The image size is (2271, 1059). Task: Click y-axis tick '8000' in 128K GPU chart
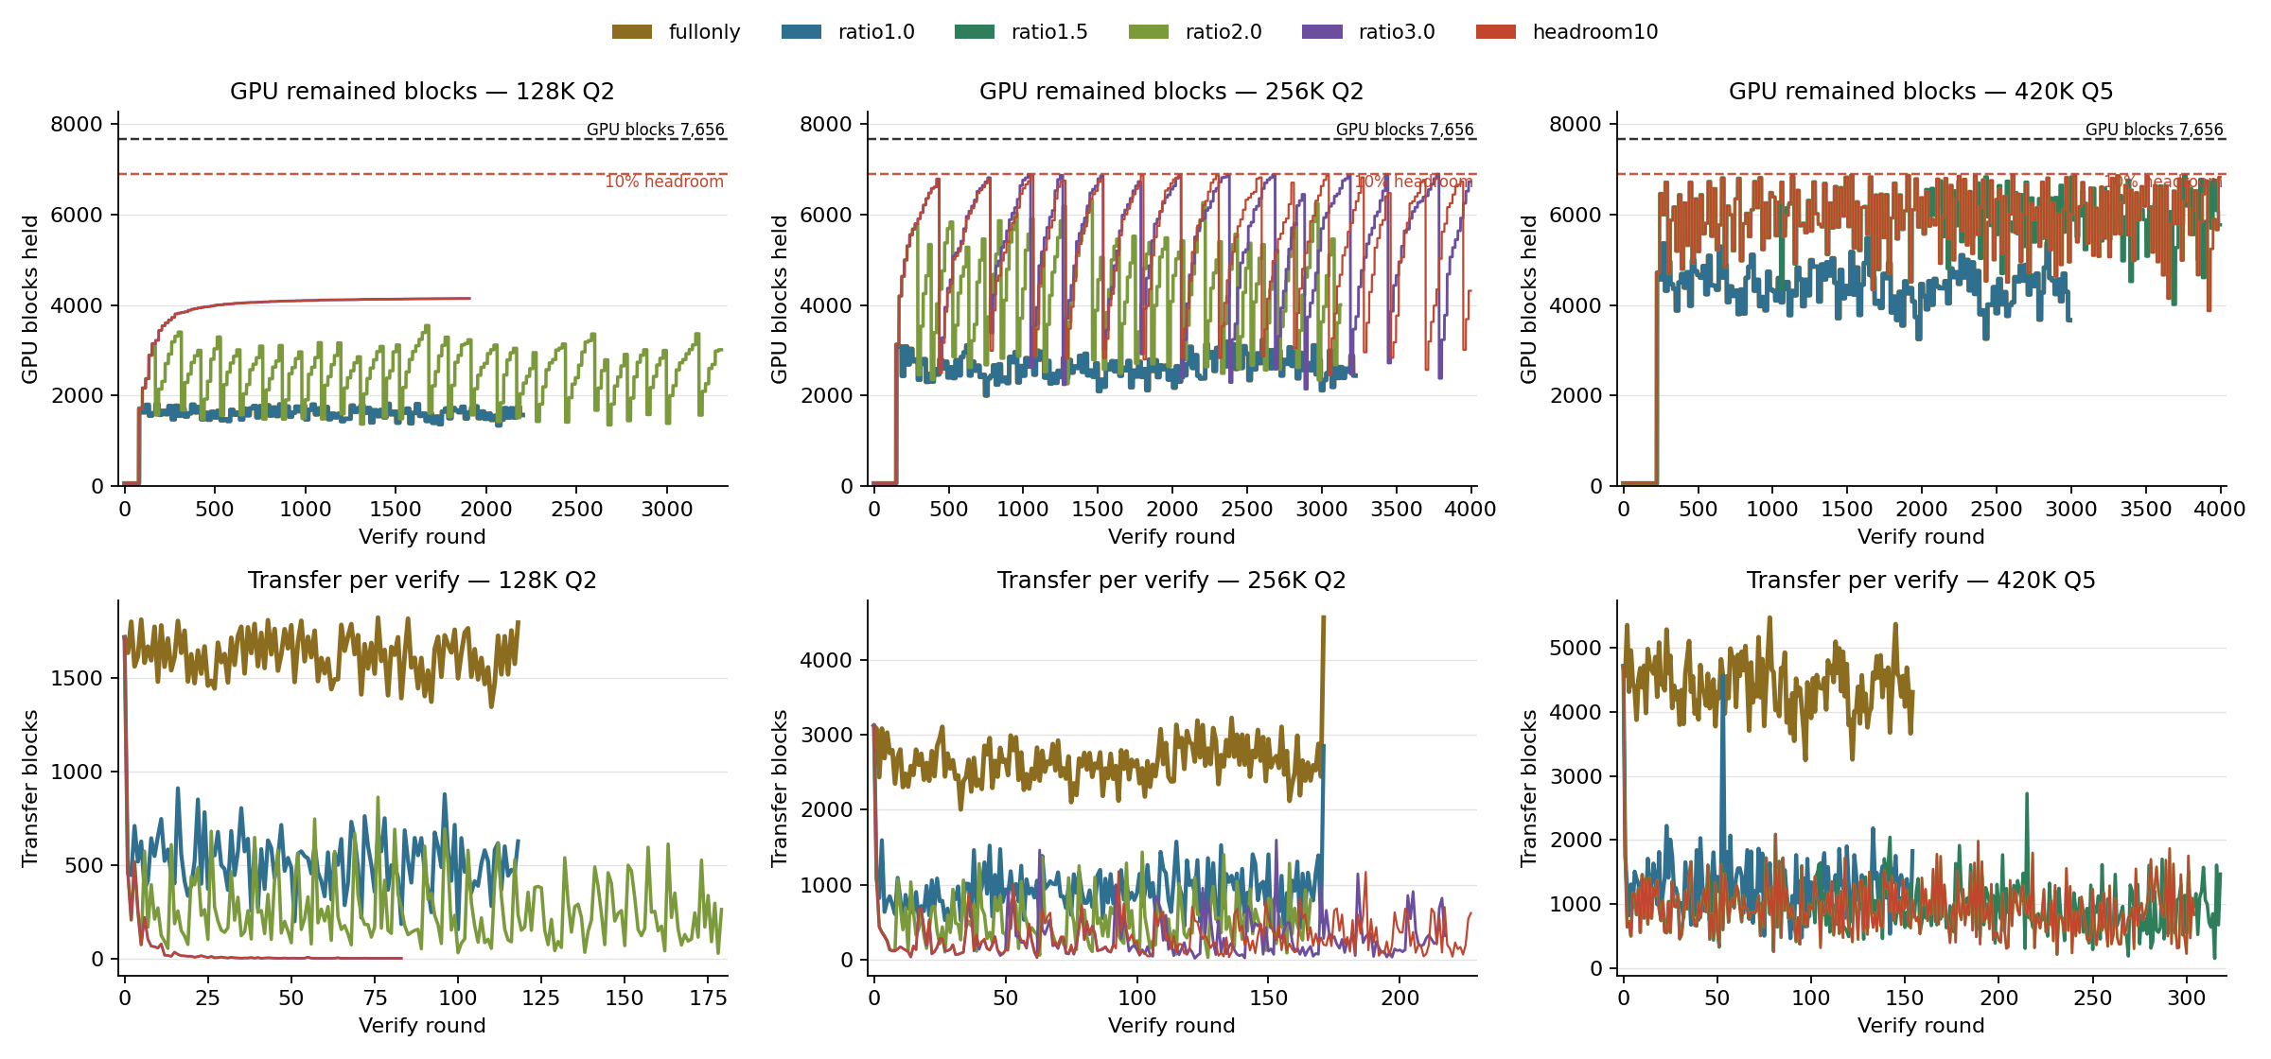coord(77,125)
